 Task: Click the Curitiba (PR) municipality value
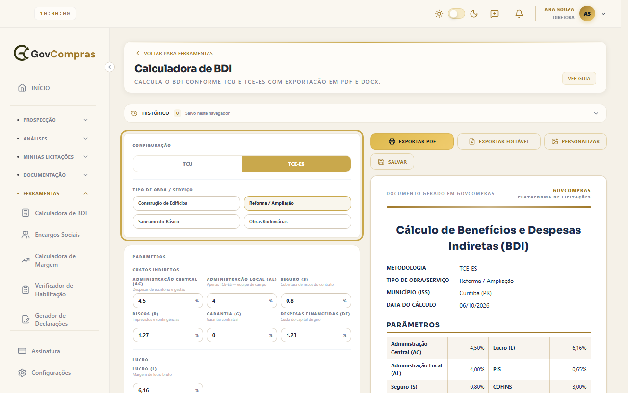pos(475,293)
